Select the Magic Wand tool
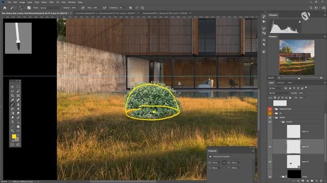The height and width of the screenshot is (183, 327). coord(18,91)
